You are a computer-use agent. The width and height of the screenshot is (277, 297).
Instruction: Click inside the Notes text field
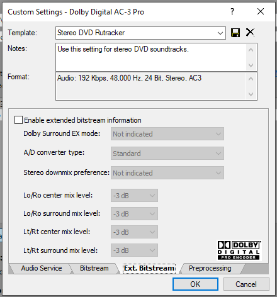point(151,57)
